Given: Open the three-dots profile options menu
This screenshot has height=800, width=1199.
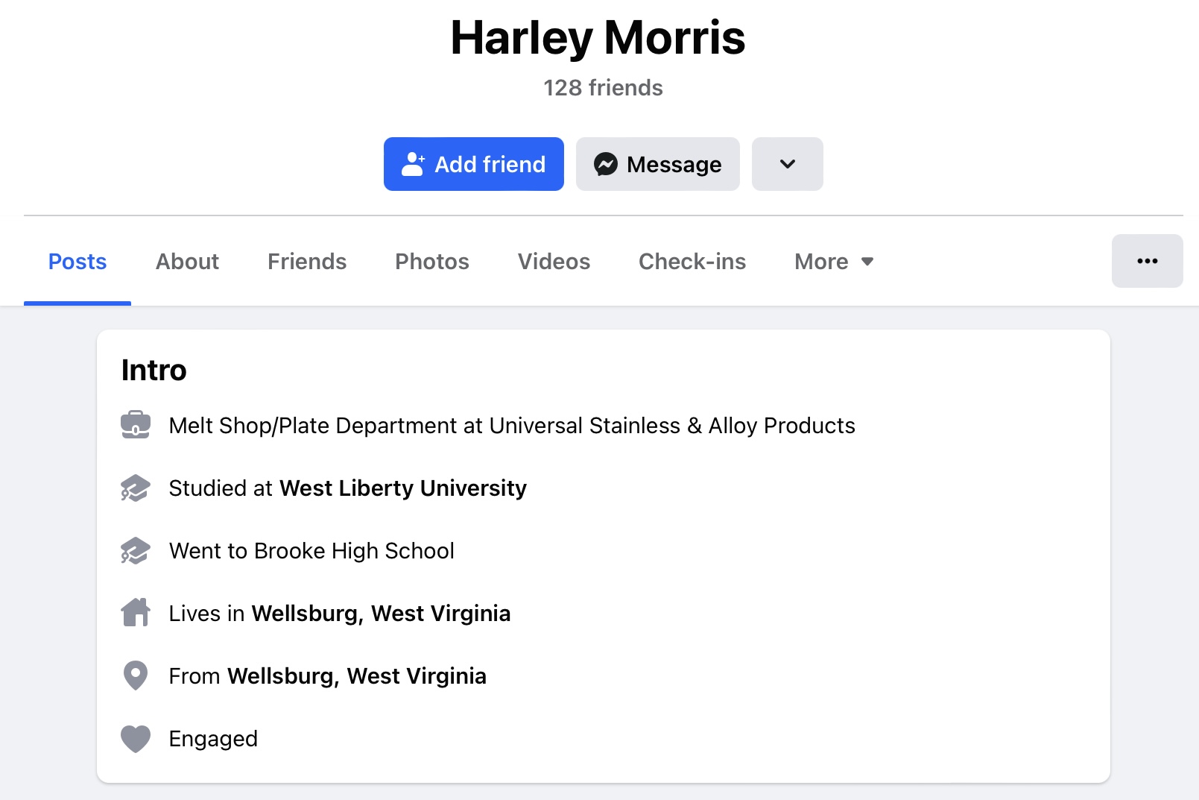Looking at the screenshot, I should (x=1148, y=261).
